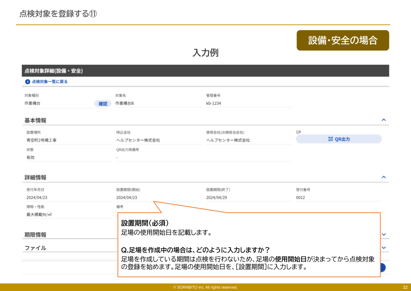
Task: Click the 確認 button next to 作業構台
Action: [x=103, y=103]
